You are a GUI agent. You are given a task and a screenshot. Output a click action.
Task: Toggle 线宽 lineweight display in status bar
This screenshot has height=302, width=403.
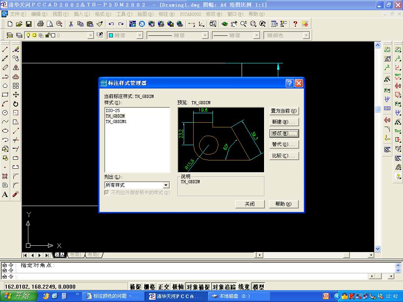pyautogui.click(x=244, y=287)
